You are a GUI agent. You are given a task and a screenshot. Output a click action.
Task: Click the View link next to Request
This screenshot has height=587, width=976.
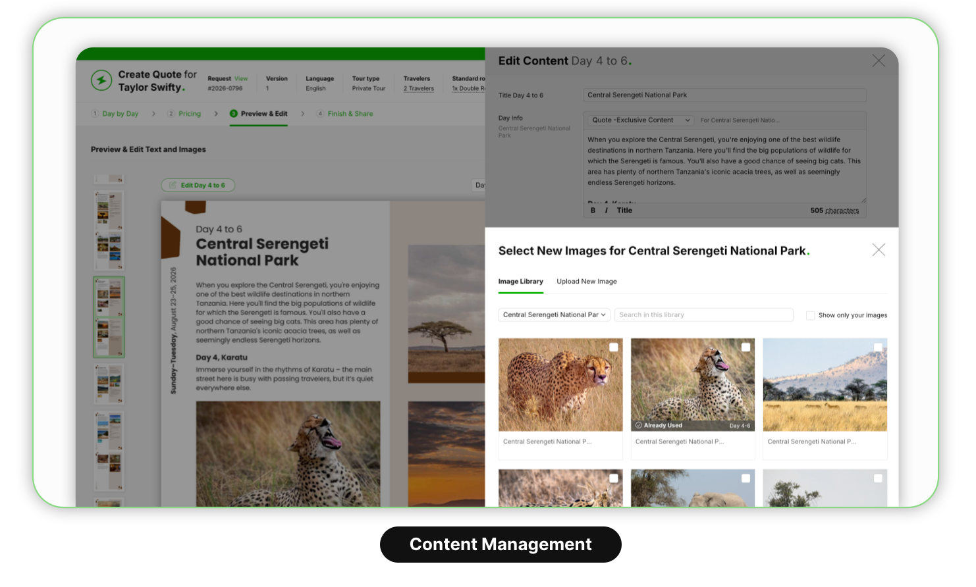coord(241,79)
